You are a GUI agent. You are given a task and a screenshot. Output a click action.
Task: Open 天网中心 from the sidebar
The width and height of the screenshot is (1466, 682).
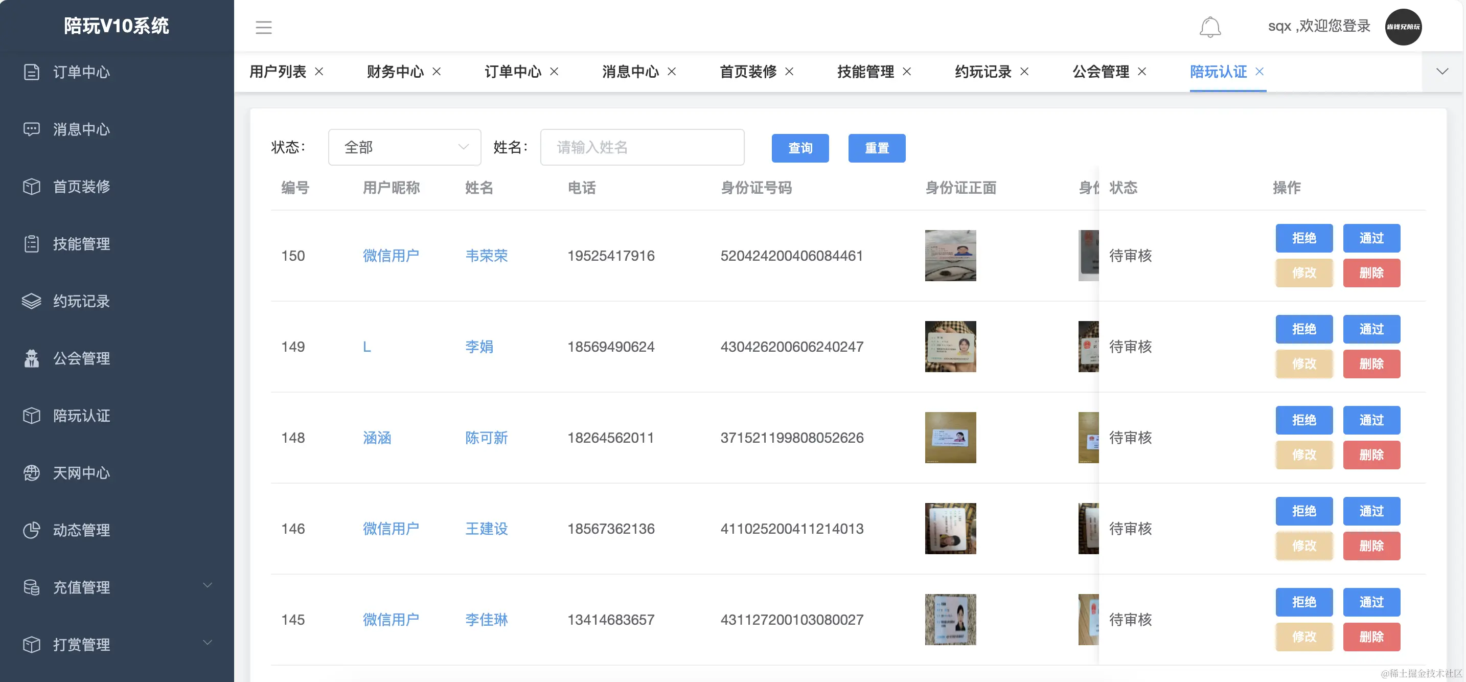point(32,472)
